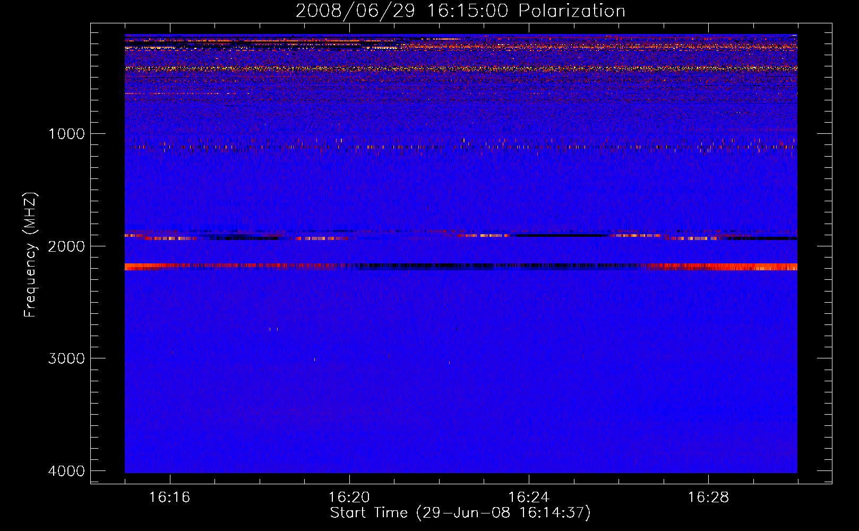Click the 3000 frequency tick label
The width and height of the screenshot is (859, 531).
[66, 358]
